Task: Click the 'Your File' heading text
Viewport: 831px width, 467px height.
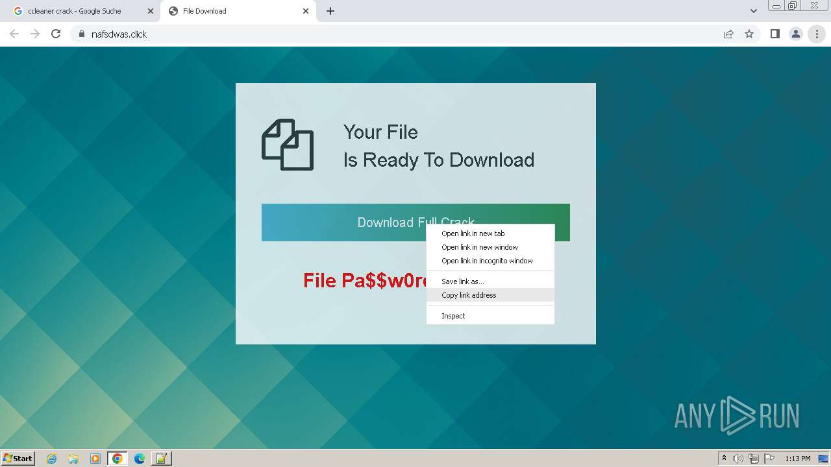Action: click(380, 132)
